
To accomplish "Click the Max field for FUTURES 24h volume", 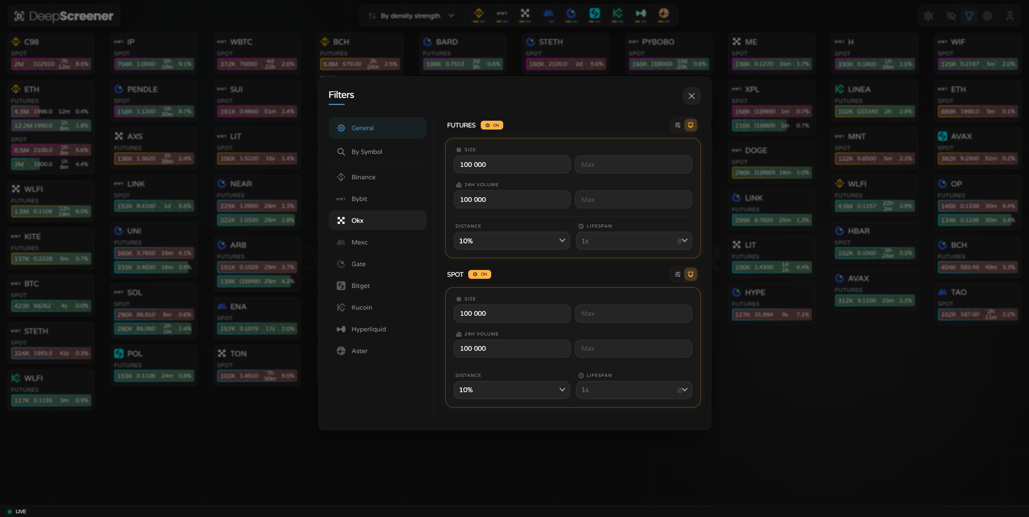I will (633, 199).
